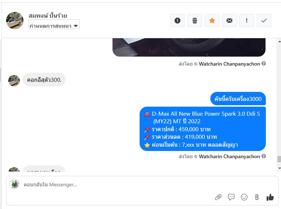Viewport: 281px width, 209px height.
Task: Select the message คอกอีสุตัว300.
Action: (x=44, y=80)
